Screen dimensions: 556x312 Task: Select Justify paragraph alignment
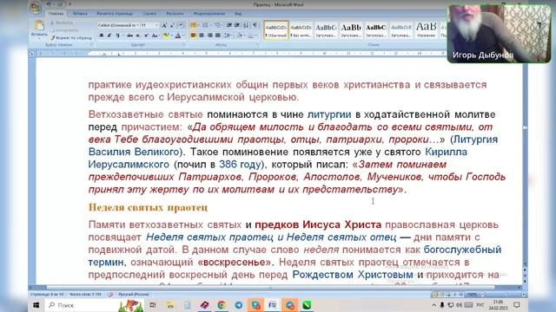[218, 36]
